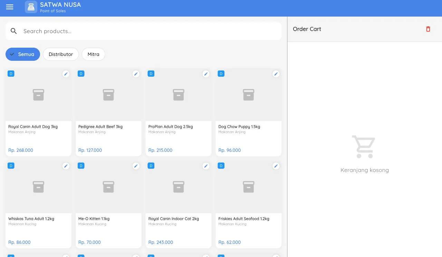Click the SATWA NUSA app title
The image size is (442, 257).
point(60,5)
